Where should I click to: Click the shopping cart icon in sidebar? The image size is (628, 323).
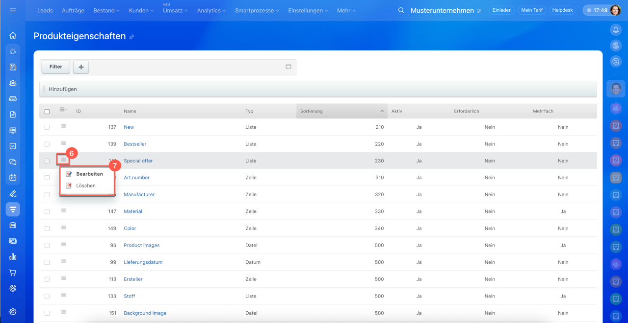click(x=13, y=273)
